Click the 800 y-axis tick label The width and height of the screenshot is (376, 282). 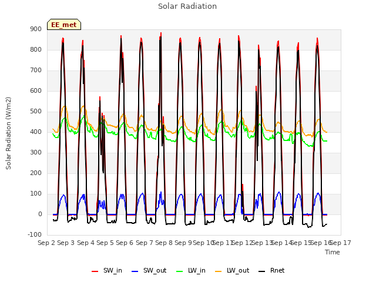36,50
